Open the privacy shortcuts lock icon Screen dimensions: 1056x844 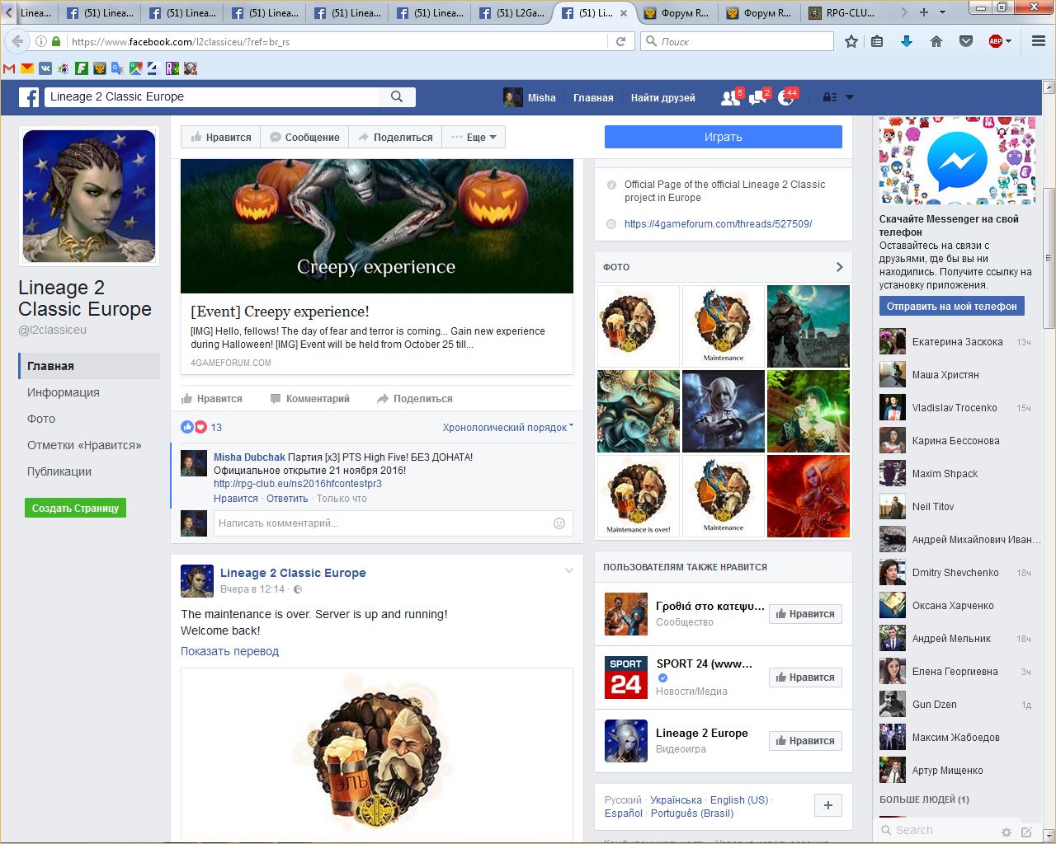click(x=830, y=97)
